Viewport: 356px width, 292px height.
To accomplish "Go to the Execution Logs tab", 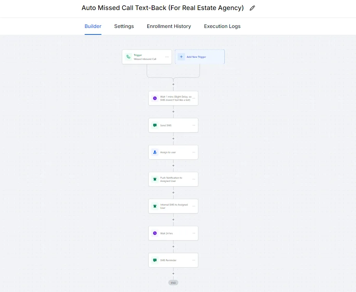I will 222,26.
